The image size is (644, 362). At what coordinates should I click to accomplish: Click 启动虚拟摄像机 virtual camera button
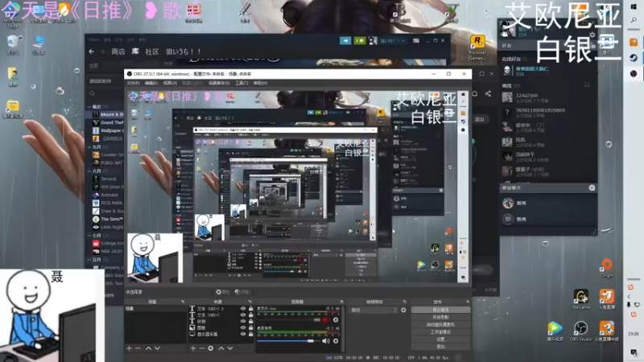click(x=440, y=325)
